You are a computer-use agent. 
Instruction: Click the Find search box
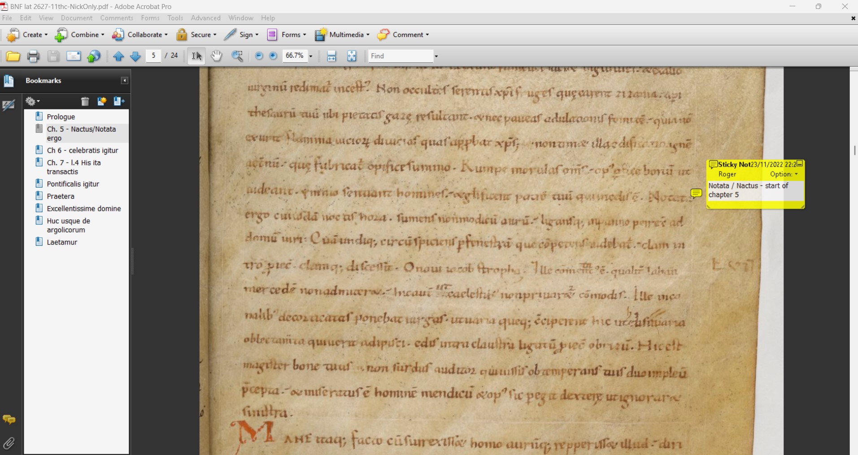(x=401, y=56)
